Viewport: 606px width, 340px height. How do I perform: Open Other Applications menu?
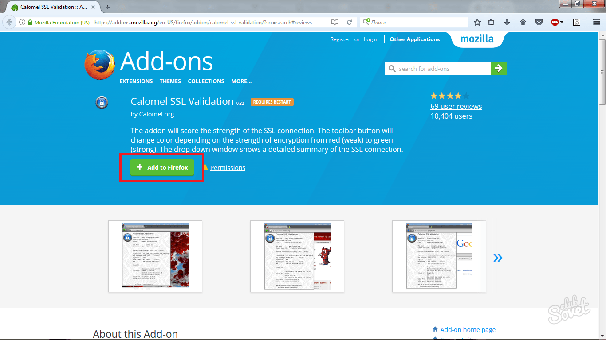pyautogui.click(x=415, y=39)
